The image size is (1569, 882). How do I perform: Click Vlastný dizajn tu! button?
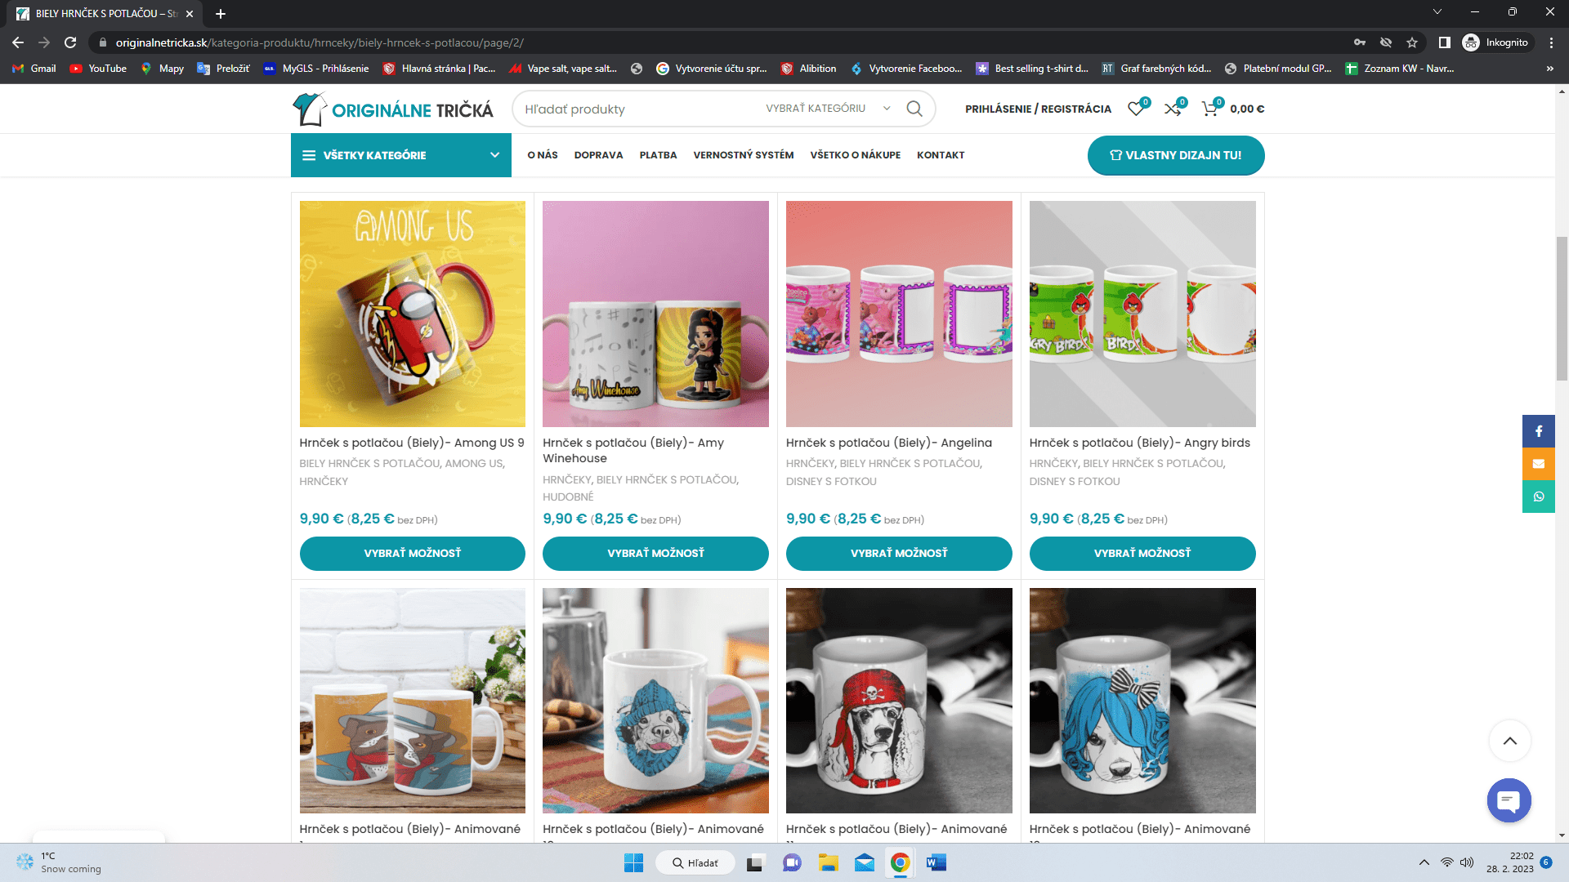click(x=1176, y=155)
